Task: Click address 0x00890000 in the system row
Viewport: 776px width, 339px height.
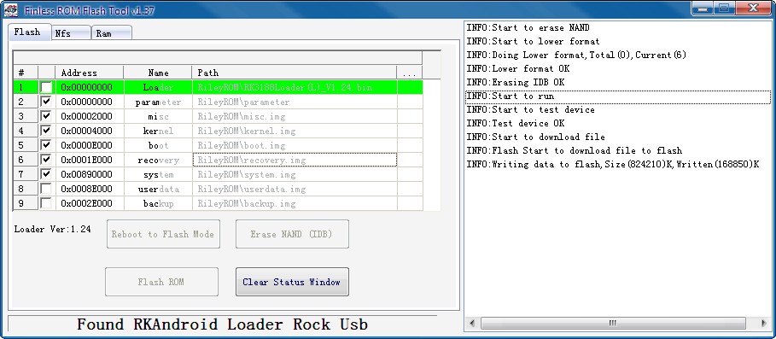Action: tap(90, 174)
